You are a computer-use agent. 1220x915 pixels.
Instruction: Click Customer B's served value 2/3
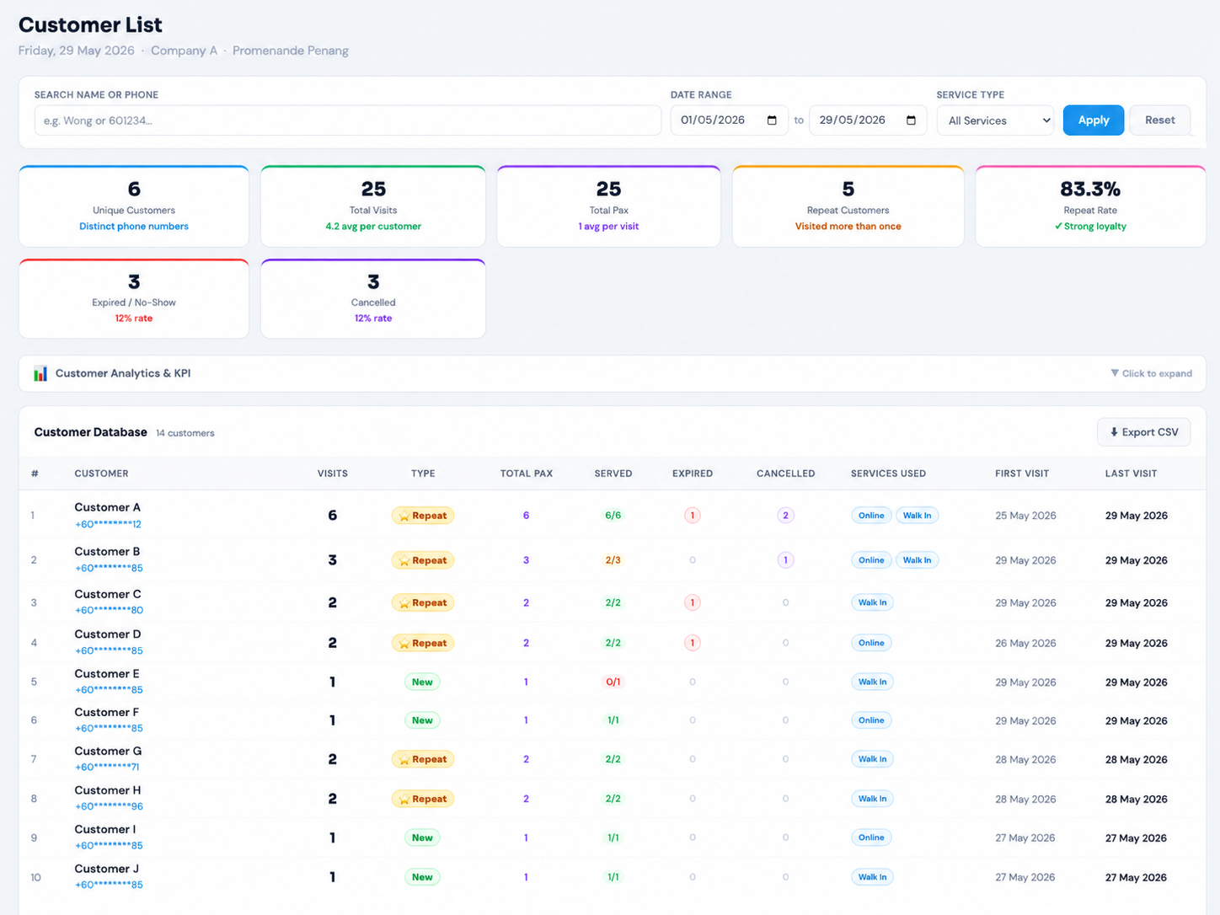click(x=613, y=560)
